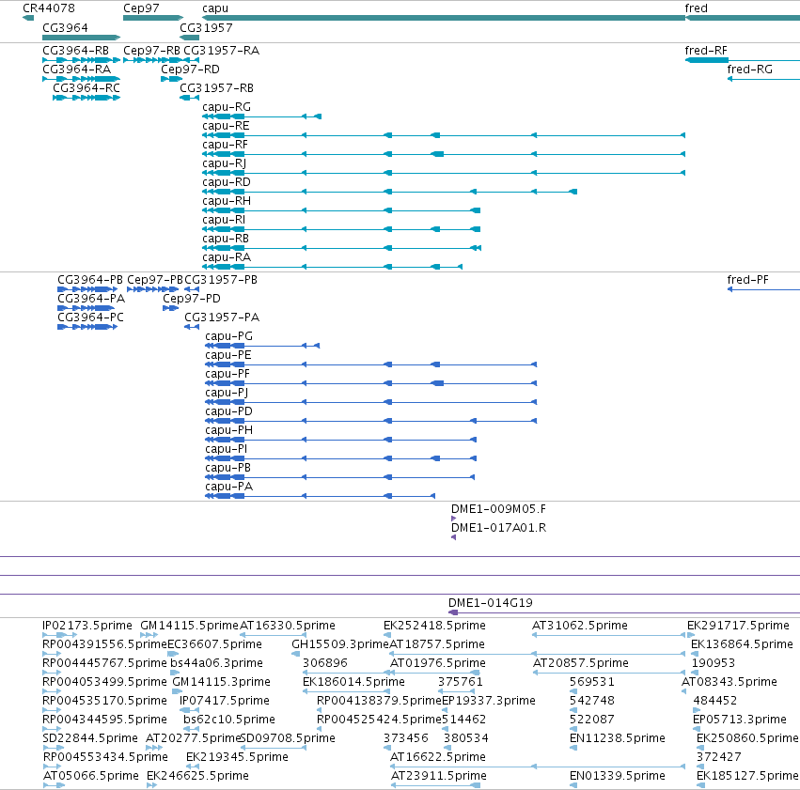Open protein label CG3964-PA
The width and height of the screenshot is (800, 790).
point(91,299)
